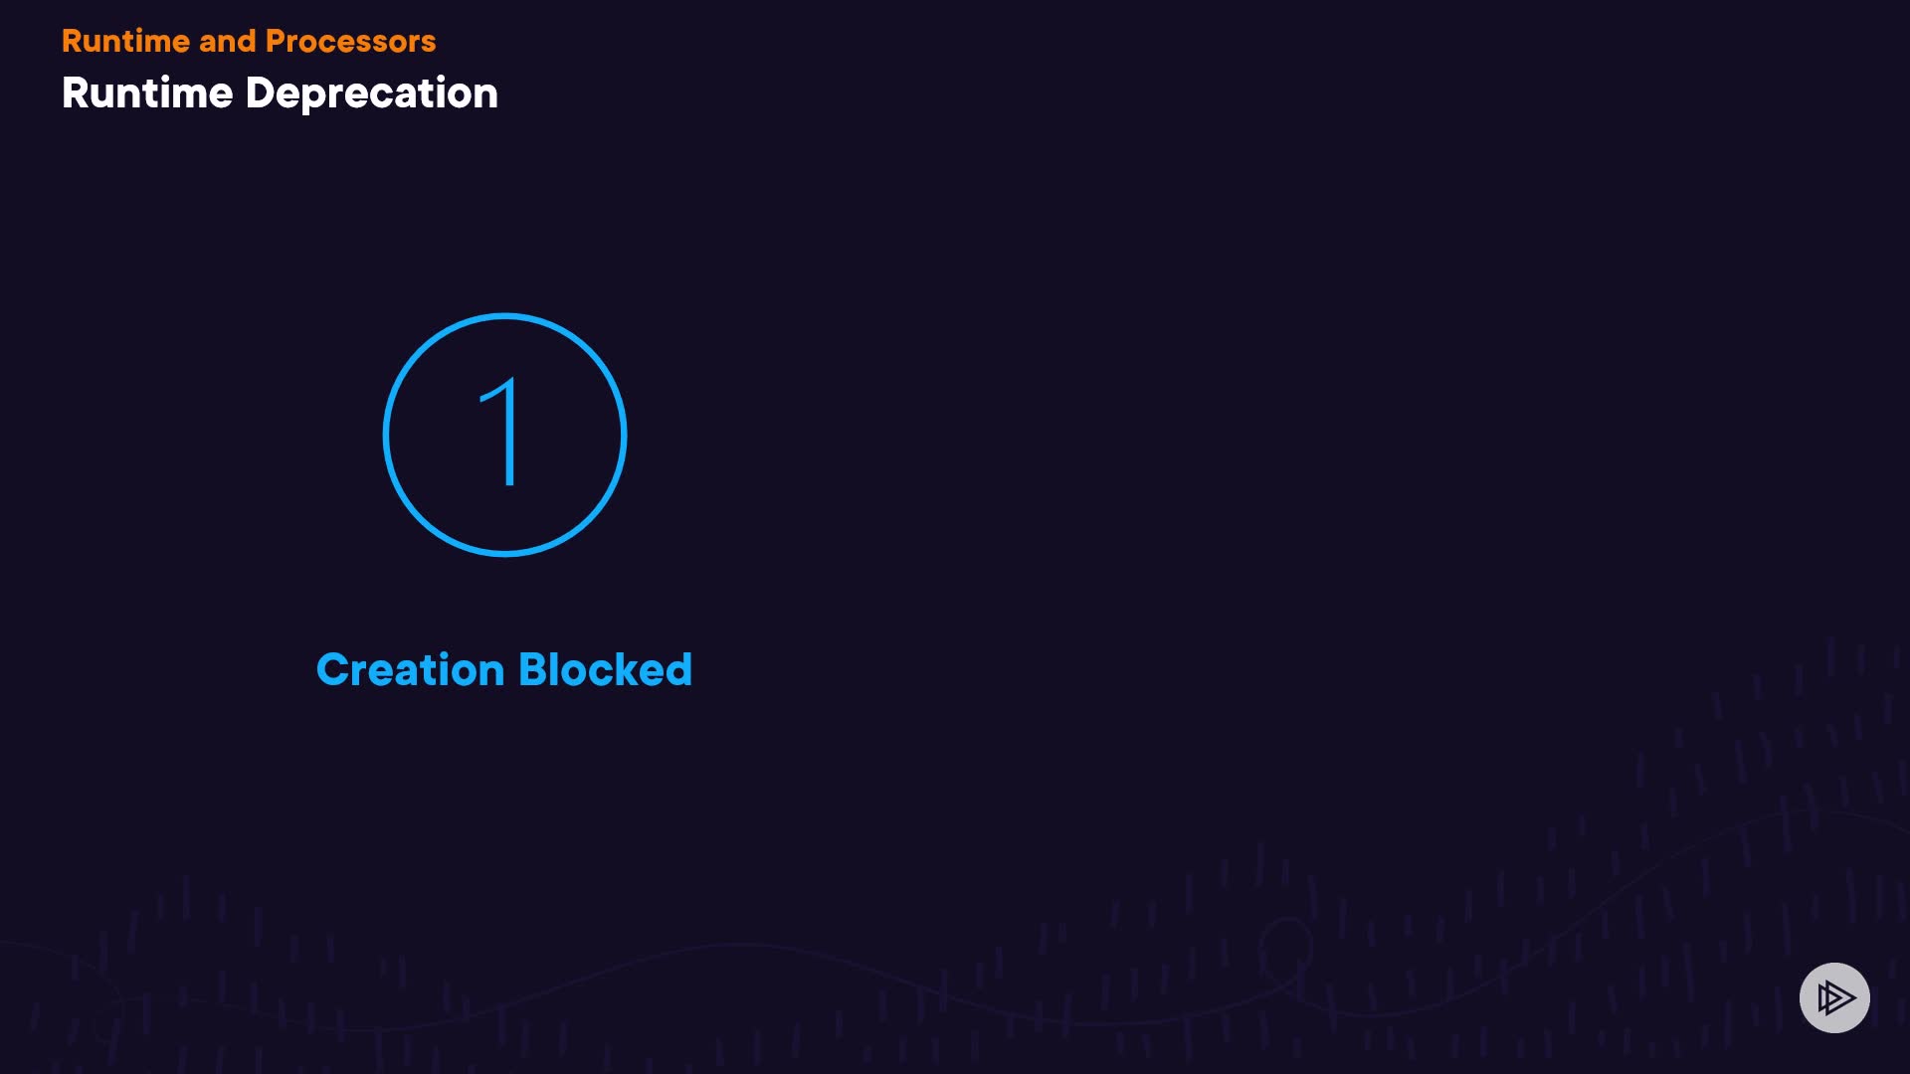Click the white "Runtime Deprecation" title
The image size is (1910, 1074).
tap(280, 93)
